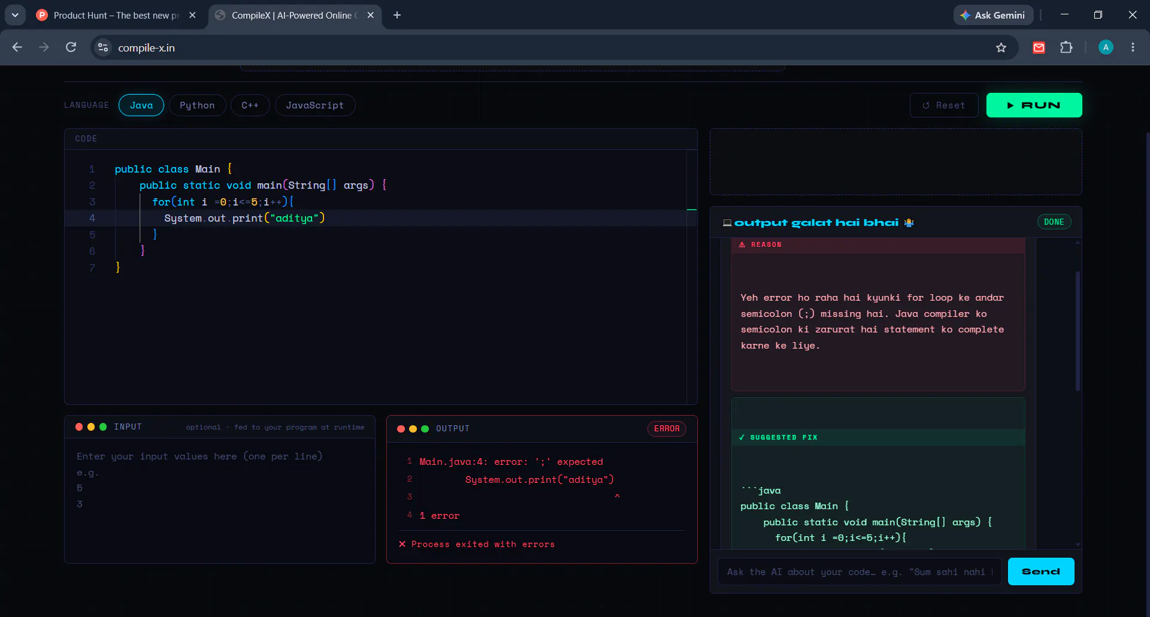The height and width of the screenshot is (617, 1150).
Task: Click the System.out.print code line
Action: click(244, 218)
